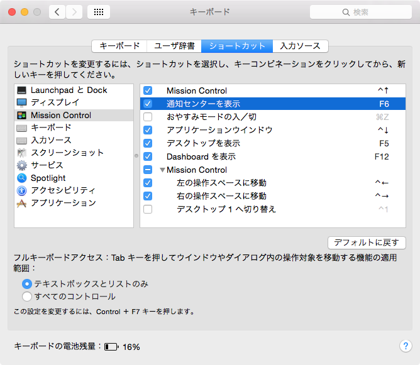The image size is (420, 365).
Task: Click the アプリケーション icon
Action: click(x=22, y=204)
